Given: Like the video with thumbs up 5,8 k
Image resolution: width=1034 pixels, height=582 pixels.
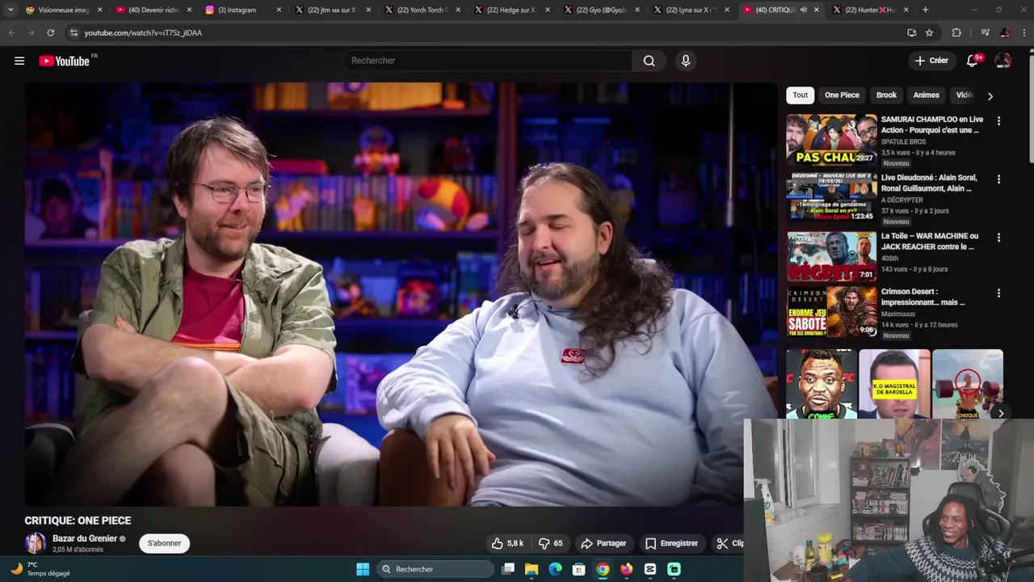Looking at the screenshot, I should [507, 543].
